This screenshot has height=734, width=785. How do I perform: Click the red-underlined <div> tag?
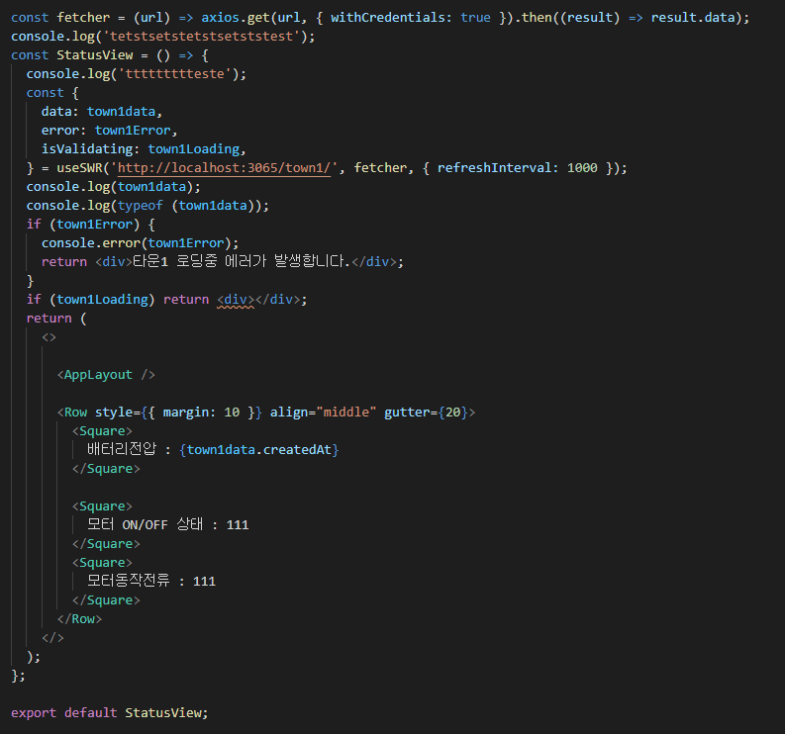click(236, 299)
